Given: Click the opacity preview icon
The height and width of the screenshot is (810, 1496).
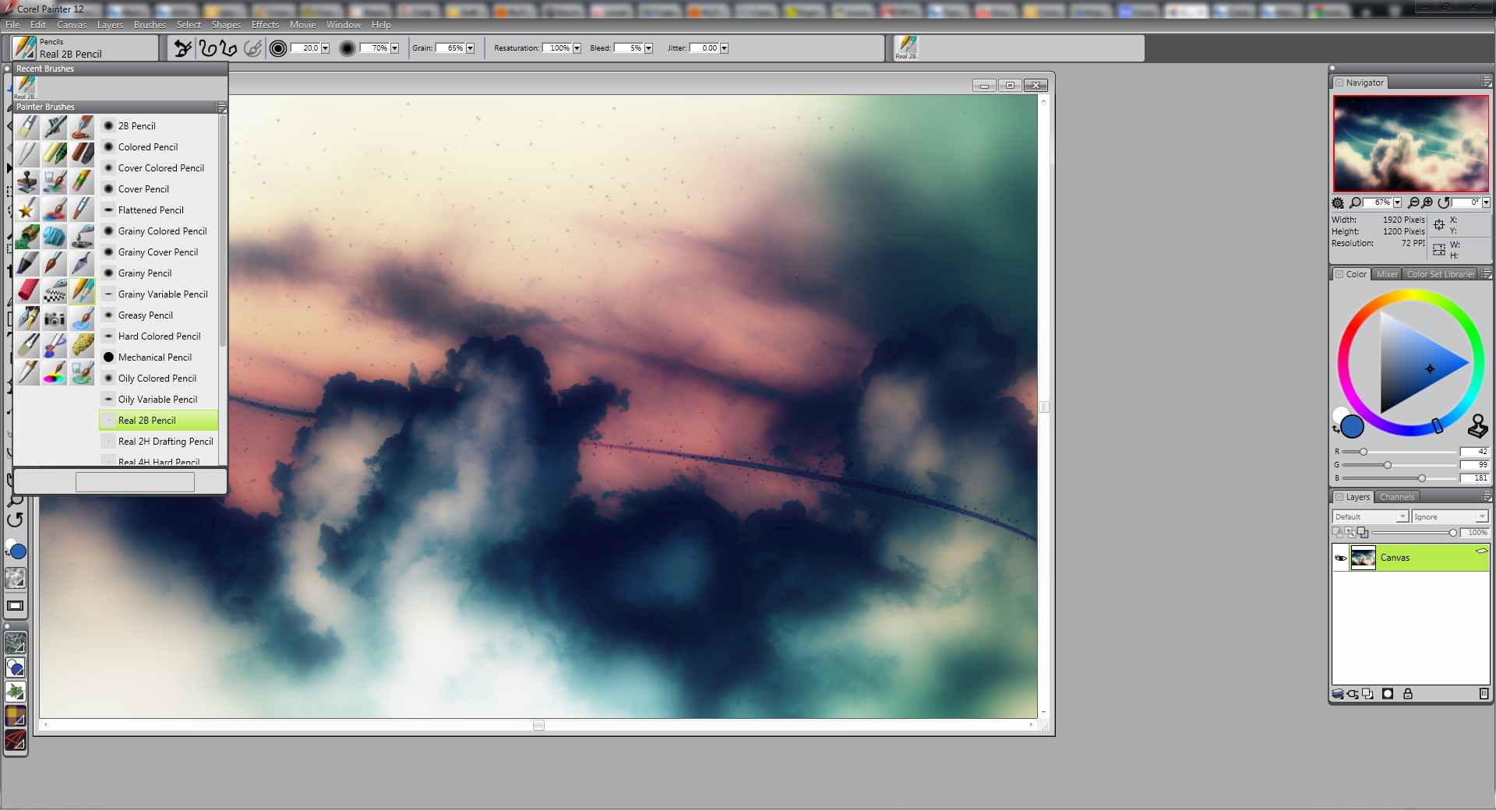Looking at the screenshot, I should (x=348, y=48).
